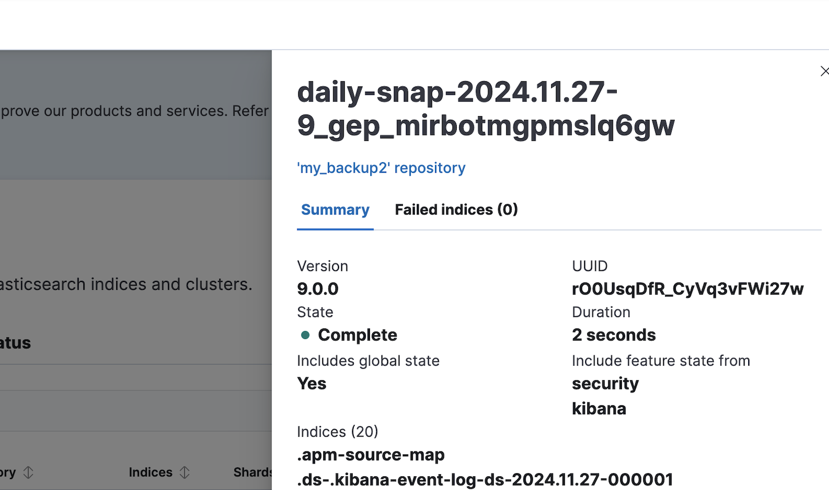Select the green Complete status dot
This screenshot has width=829, height=490.
pos(305,335)
